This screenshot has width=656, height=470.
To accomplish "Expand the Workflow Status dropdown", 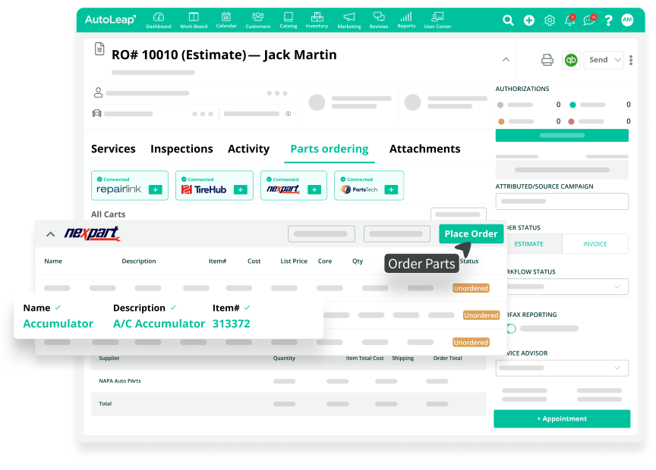I will [x=562, y=287].
